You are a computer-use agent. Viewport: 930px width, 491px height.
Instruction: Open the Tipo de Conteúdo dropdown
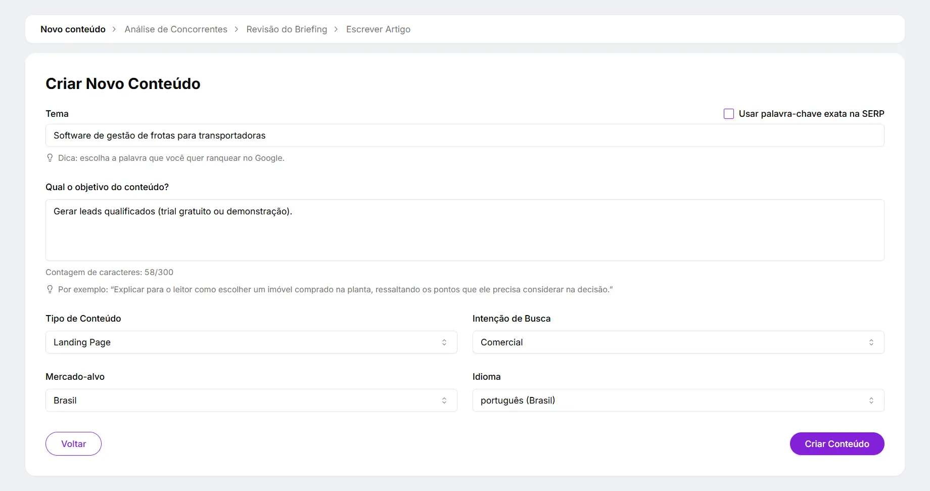[x=251, y=342]
